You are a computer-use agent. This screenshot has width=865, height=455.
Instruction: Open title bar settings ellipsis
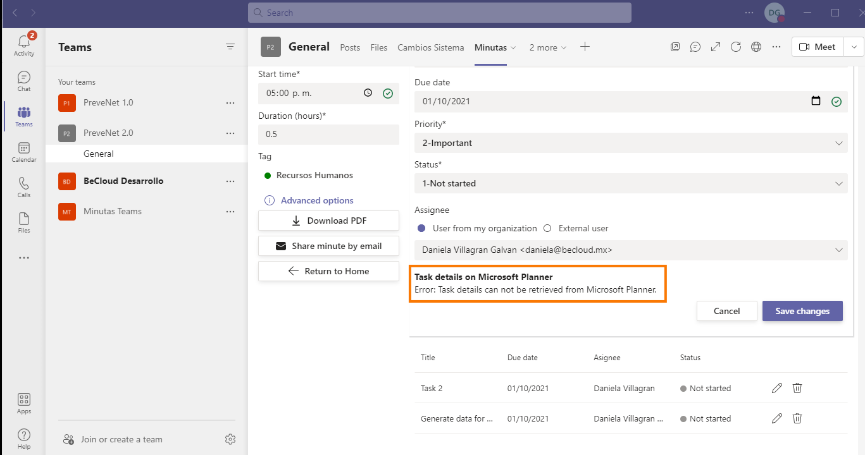point(749,13)
